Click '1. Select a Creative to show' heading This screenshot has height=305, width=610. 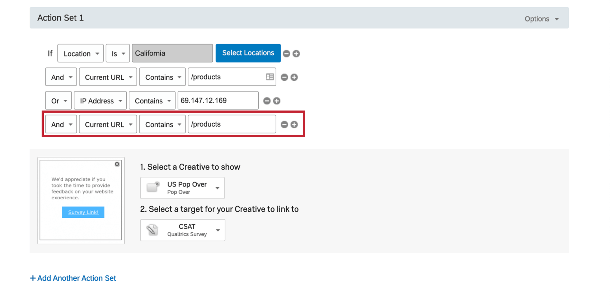(x=190, y=167)
